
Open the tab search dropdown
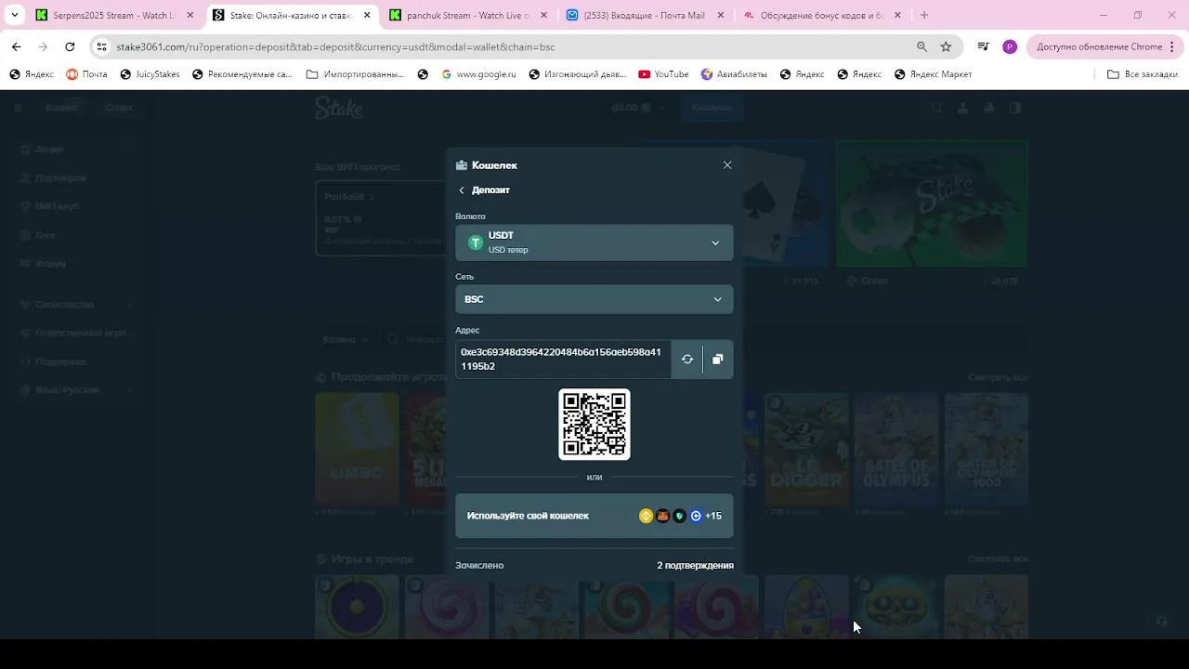(14, 15)
